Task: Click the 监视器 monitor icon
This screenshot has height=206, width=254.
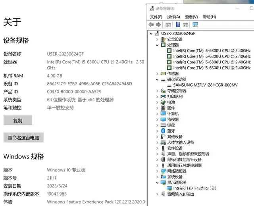Action: (x=163, y=119)
